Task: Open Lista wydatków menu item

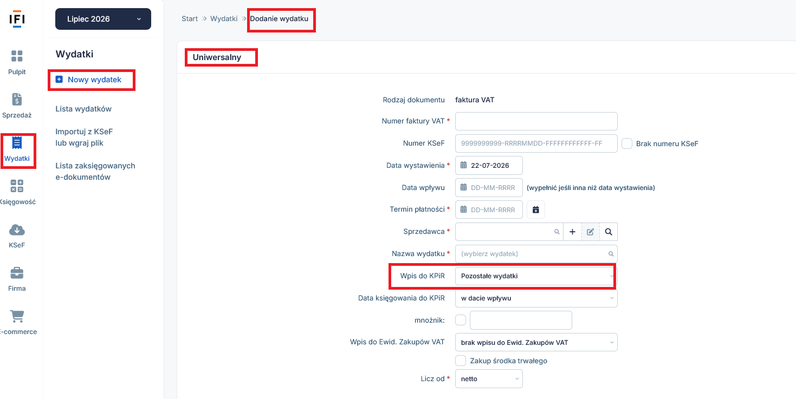Action: click(83, 109)
